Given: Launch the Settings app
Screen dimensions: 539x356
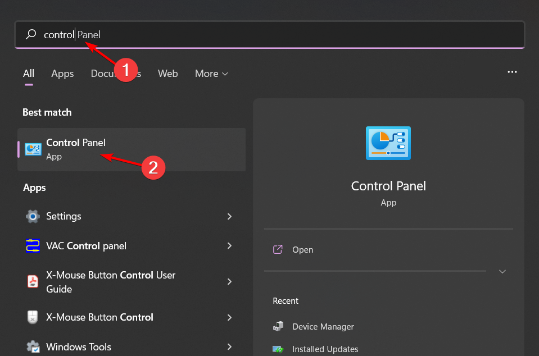Looking at the screenshot, I should (64, 216).
